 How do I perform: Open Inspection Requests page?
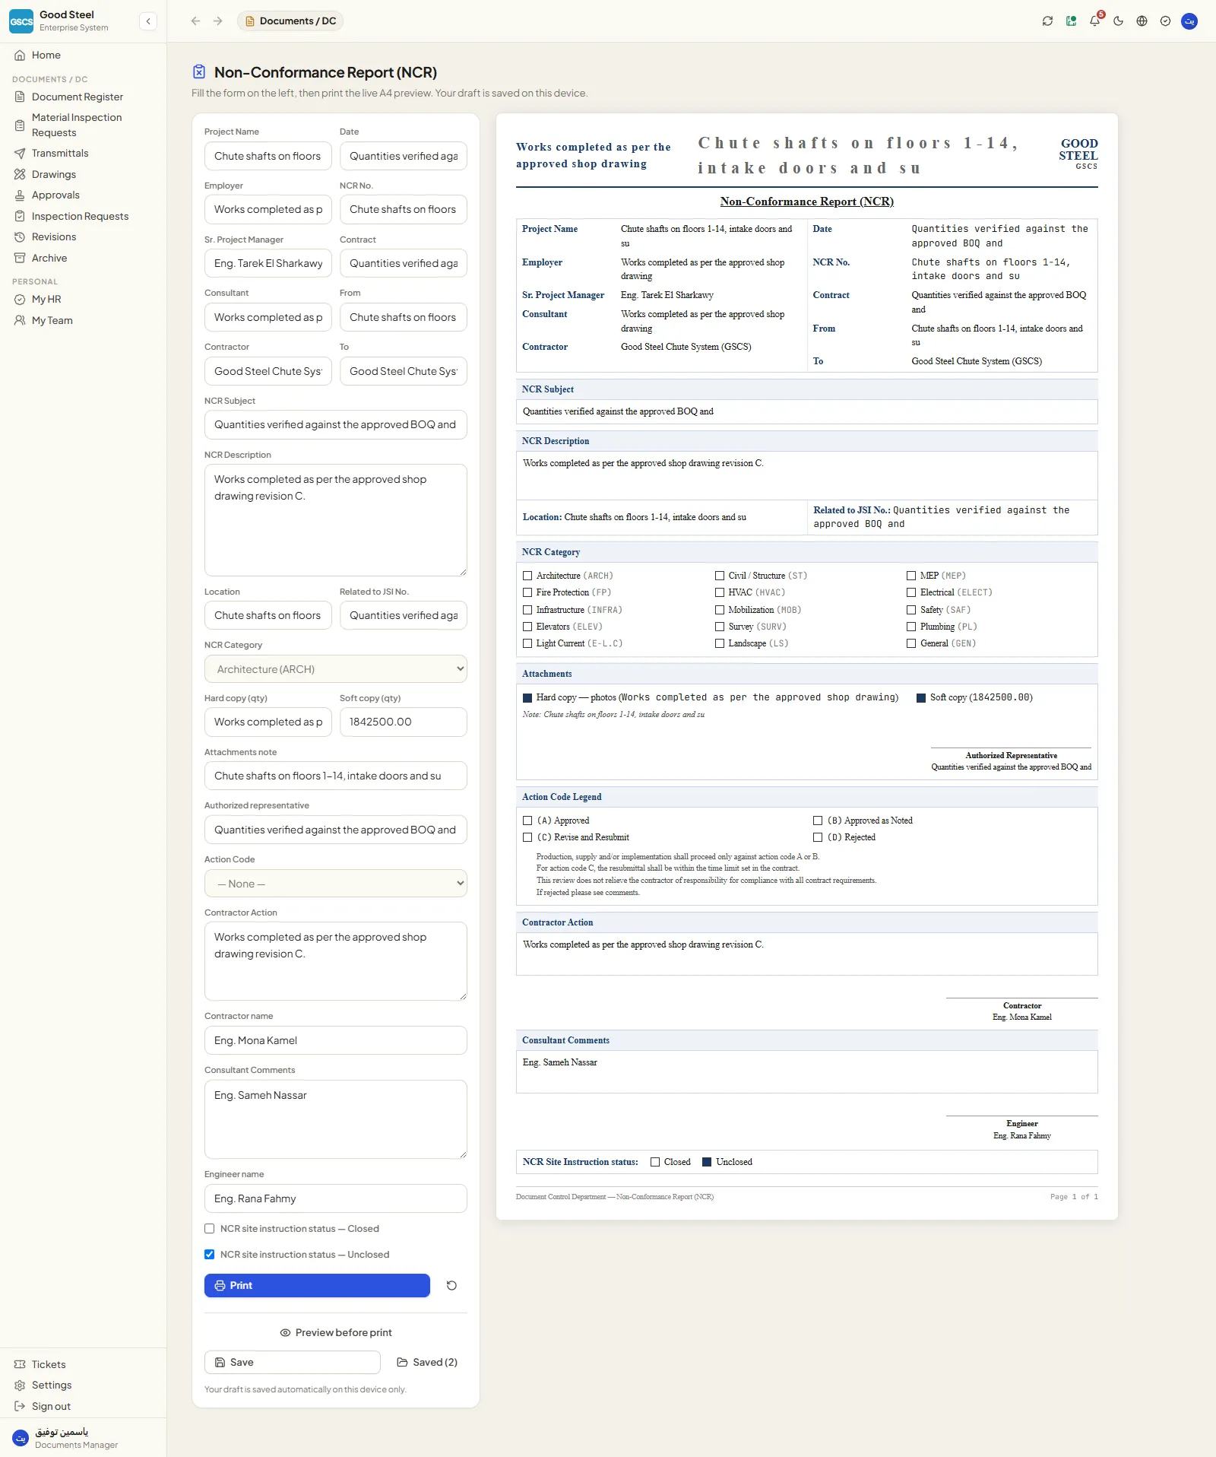84,216
